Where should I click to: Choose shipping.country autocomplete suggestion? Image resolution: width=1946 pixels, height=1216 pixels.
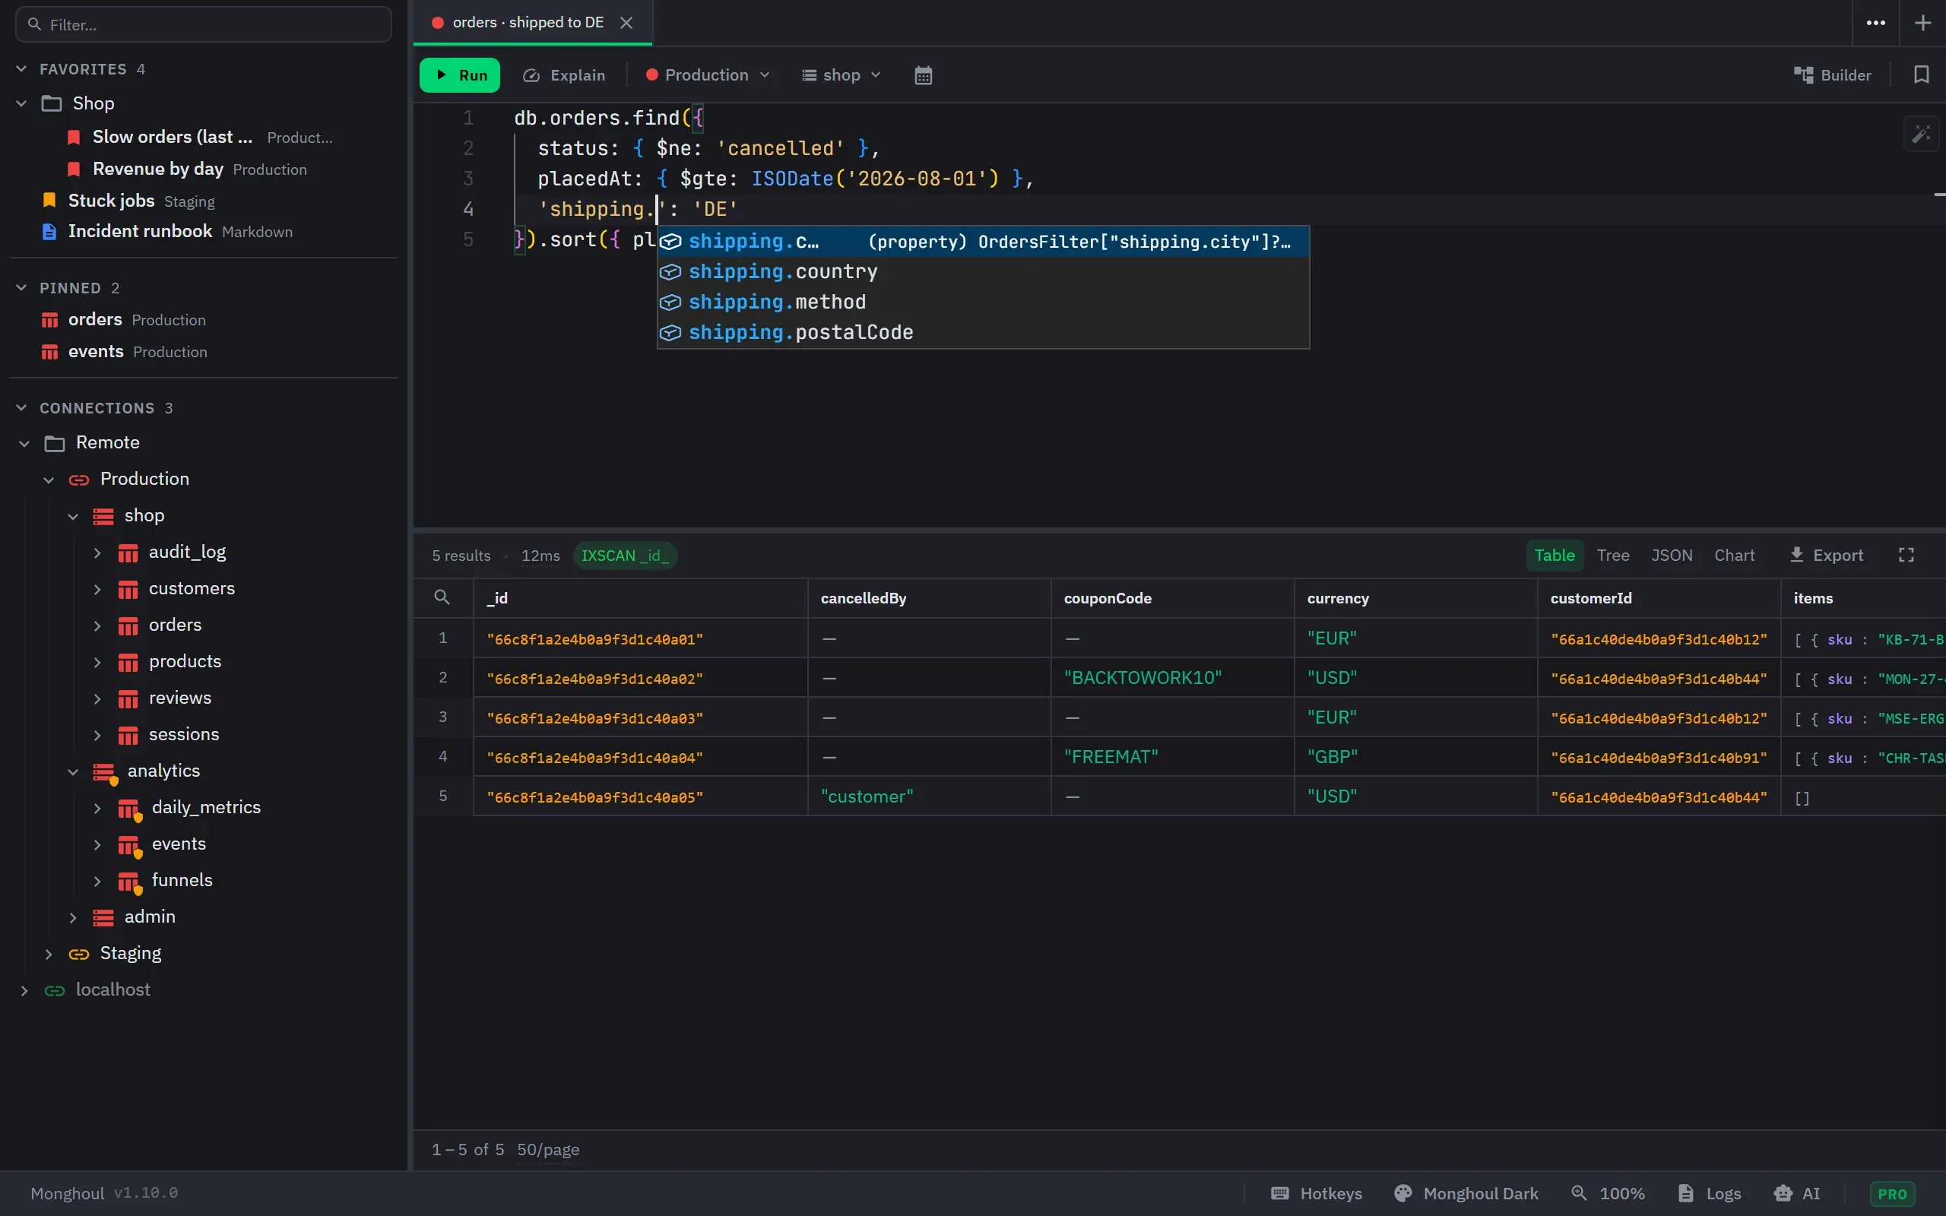pyautogui.click(x=983, y=272)
